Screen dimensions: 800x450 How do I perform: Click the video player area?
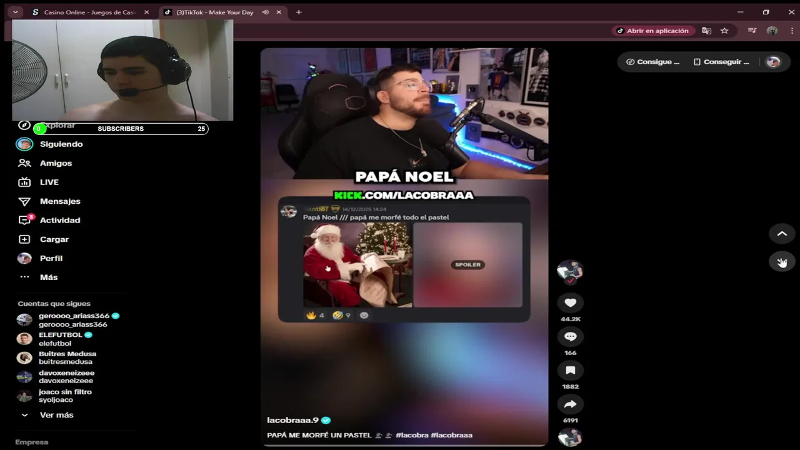pos(404,247)
